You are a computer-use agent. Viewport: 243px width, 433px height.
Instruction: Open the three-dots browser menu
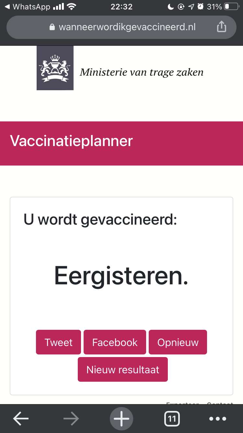(218, 419)
